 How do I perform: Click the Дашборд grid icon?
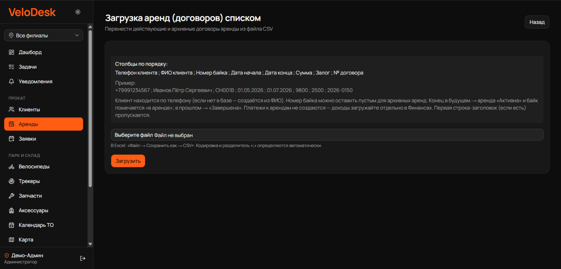(11, 52)
